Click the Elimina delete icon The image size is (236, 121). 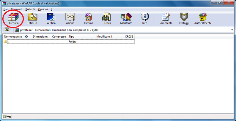89,19
